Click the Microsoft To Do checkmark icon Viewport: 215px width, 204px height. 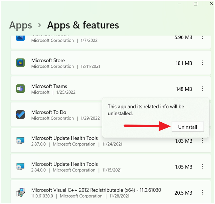tap(20, 115)
